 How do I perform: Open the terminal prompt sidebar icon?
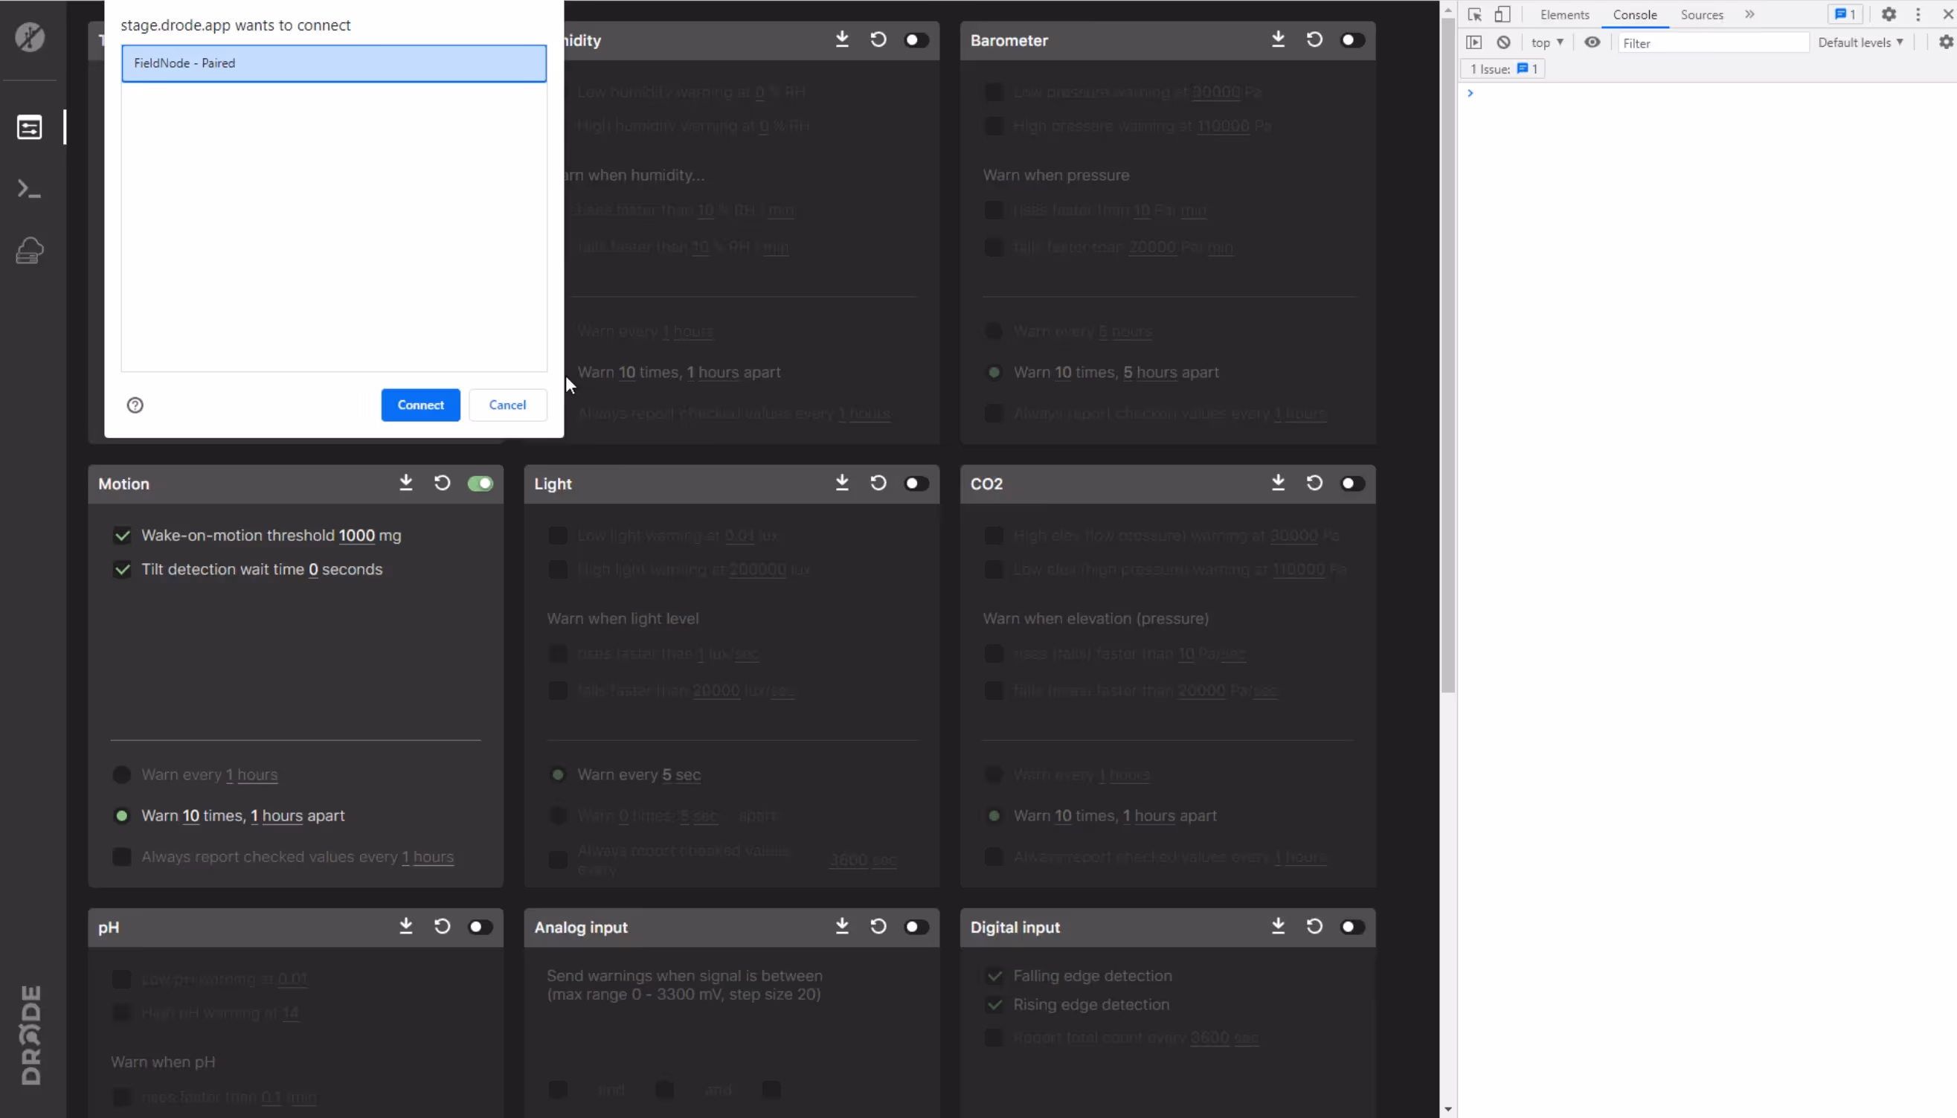pos(29,189)
